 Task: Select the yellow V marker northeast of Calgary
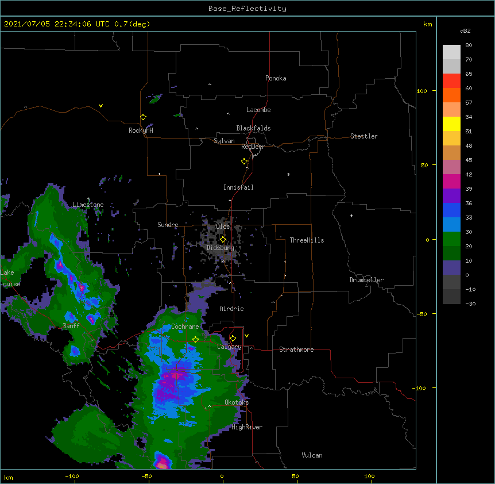click(246, 336)
